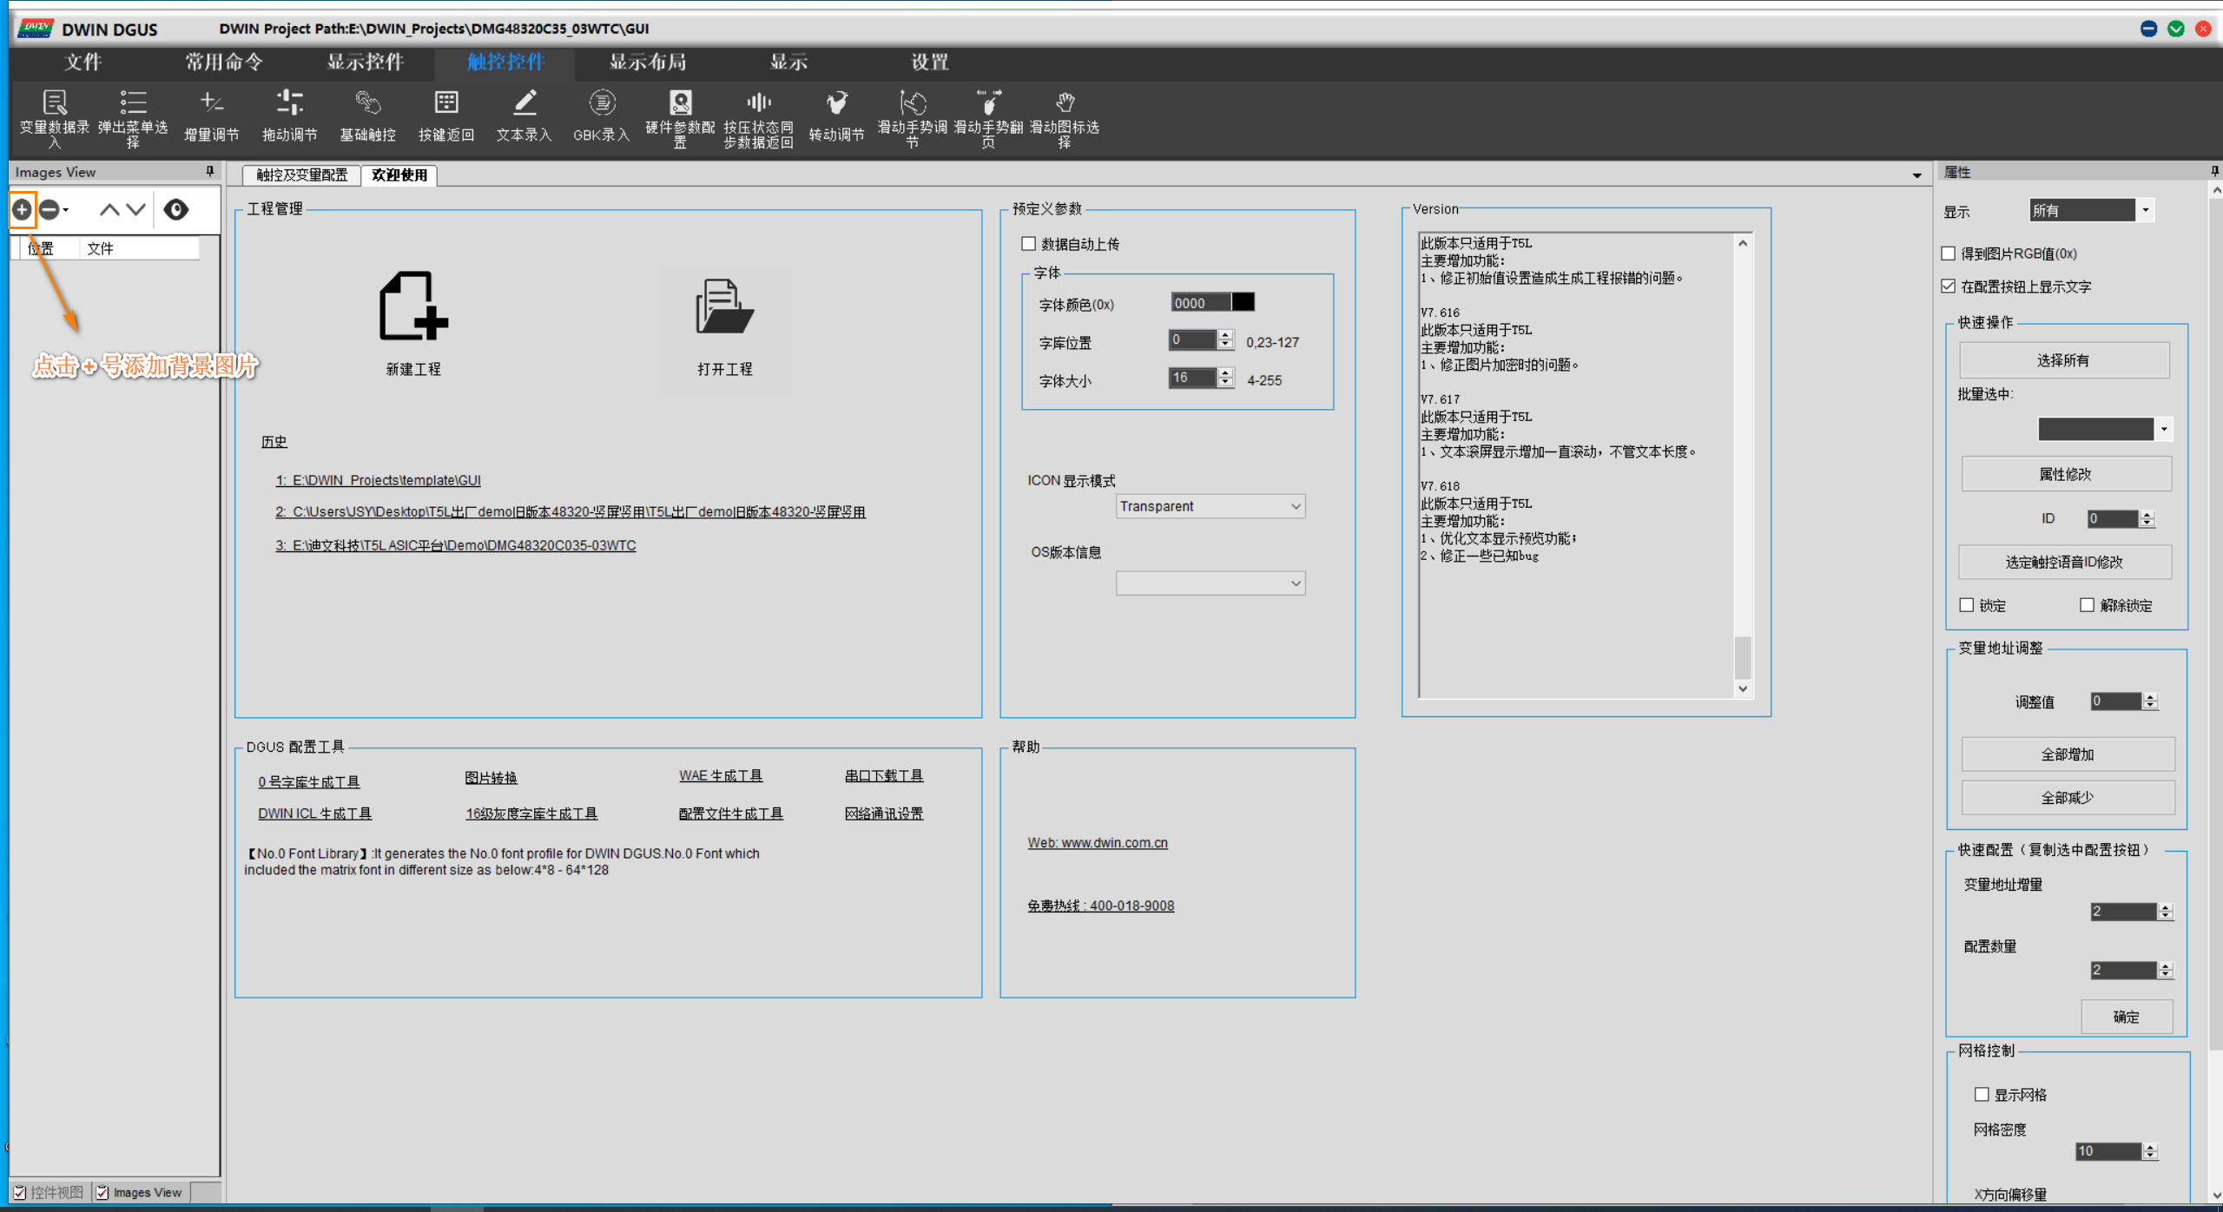Open the OS版本信息 dropdown
The width and height of the screenshot is (2223, 1212).
click(x=1210, y=583)
